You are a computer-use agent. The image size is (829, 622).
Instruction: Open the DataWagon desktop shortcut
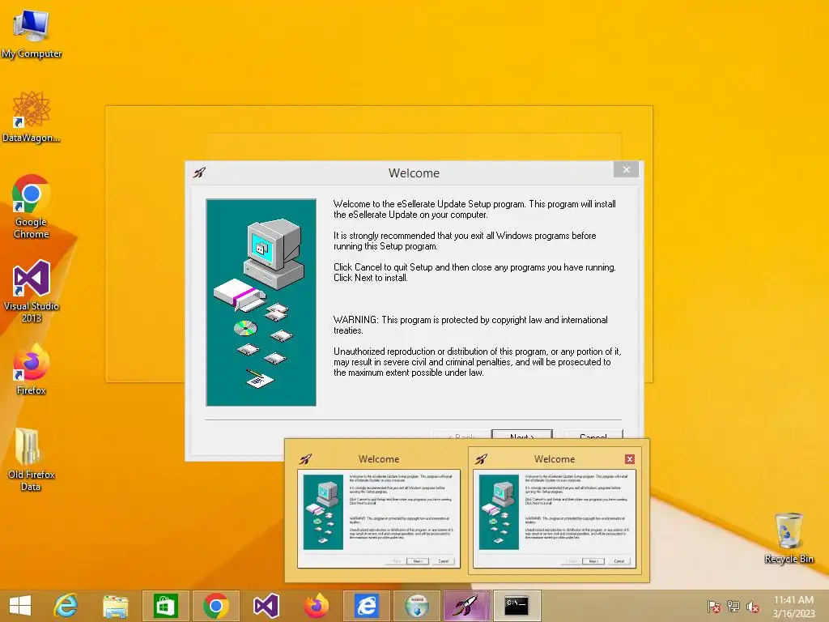[32, 117]
